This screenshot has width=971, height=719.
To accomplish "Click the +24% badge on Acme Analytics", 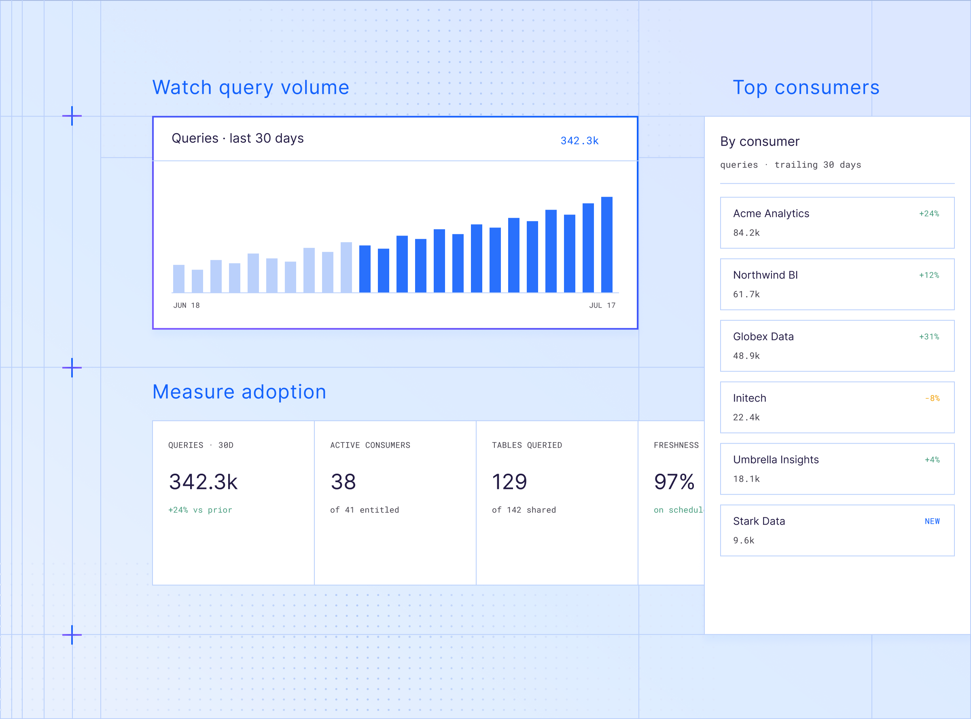I will tap(929, 214).
